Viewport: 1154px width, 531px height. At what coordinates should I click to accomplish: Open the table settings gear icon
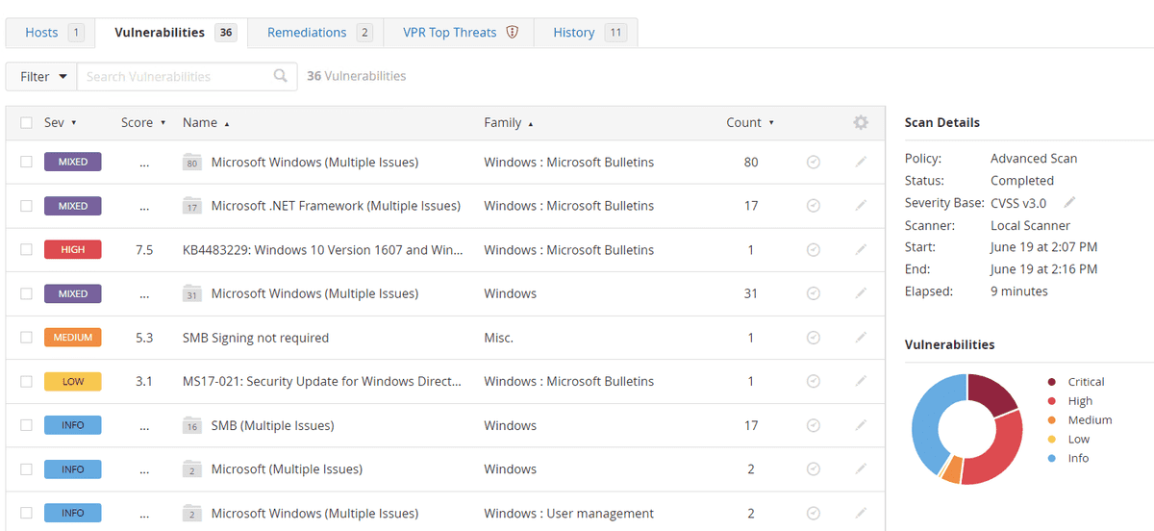coord(861,122)
